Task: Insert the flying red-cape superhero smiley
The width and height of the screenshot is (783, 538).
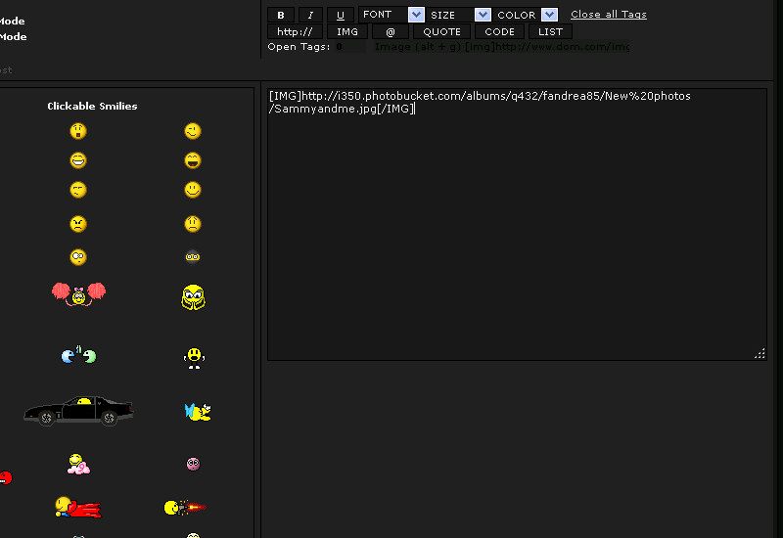Action: [78, 507]
